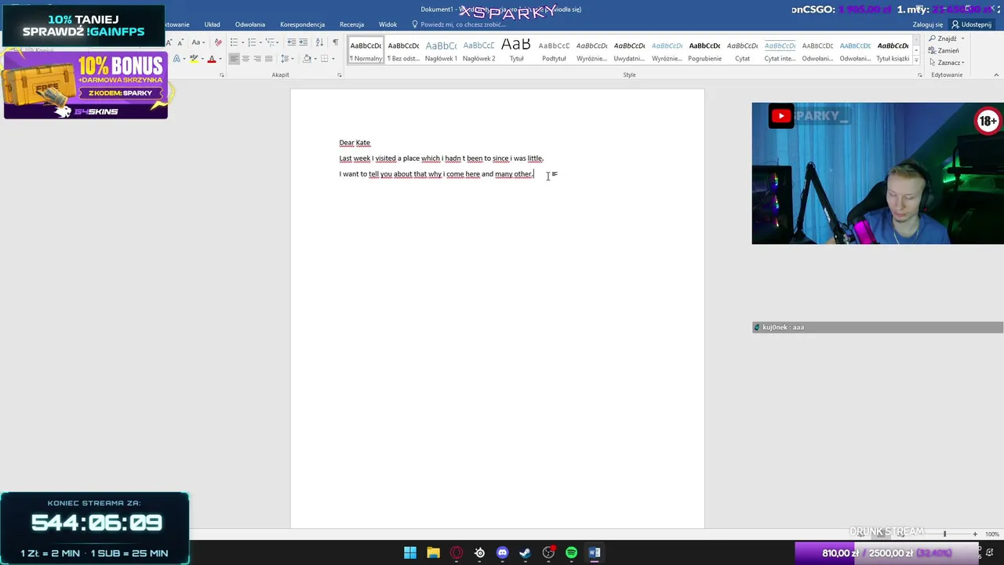The width and height of the screenshot is (1004, 565).
Task: Open Spotify from taskbar
Action: pos(571,552)
